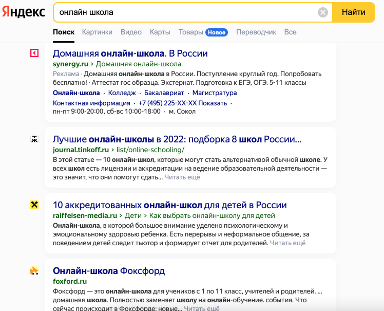384x311 pixels.
Task: Expand Читать ещё in Raiffeisen result
Action: pos(287,243)
